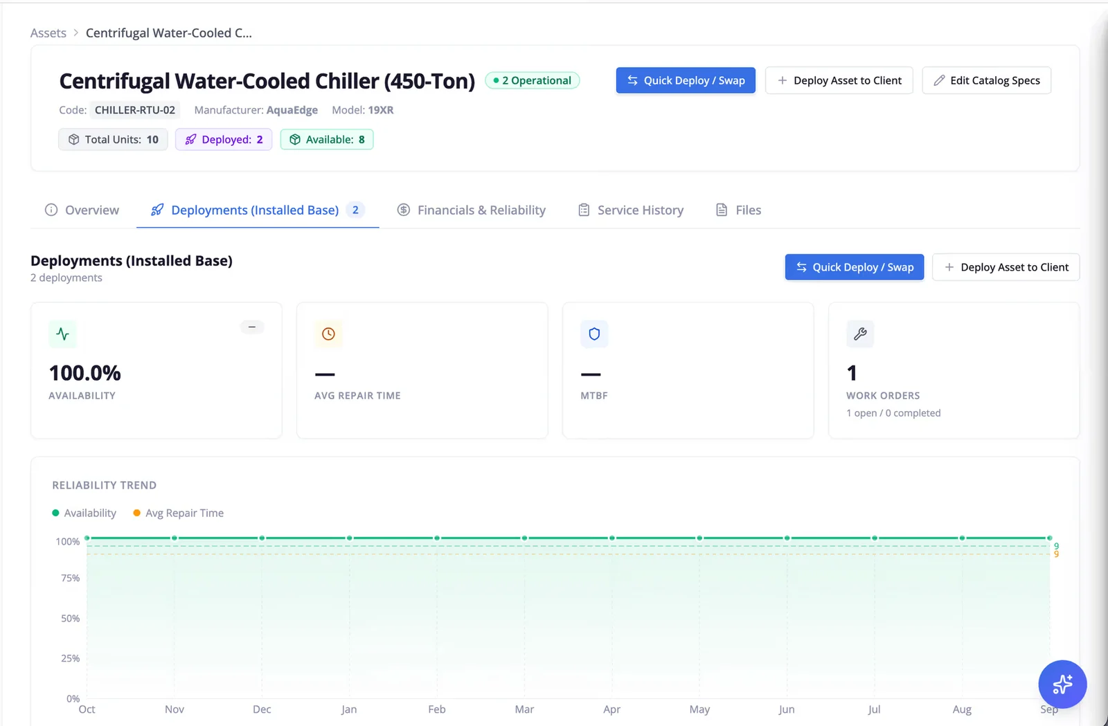Click the section-level Deploy Asset to Client button
The height and width of the screenshot is (726, 1108).
(1006, 267)
